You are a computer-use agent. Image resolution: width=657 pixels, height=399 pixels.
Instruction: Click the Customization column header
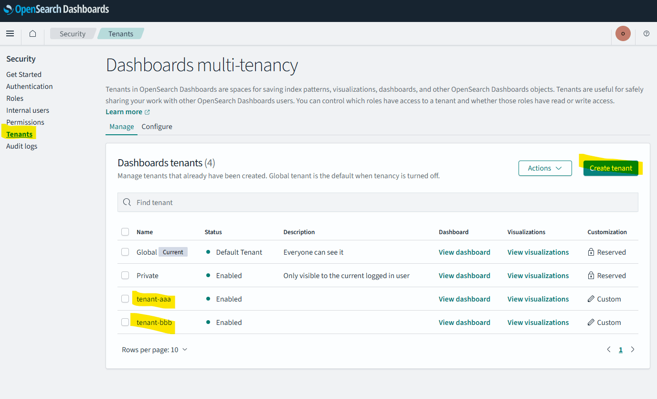[x=607, y=232]
